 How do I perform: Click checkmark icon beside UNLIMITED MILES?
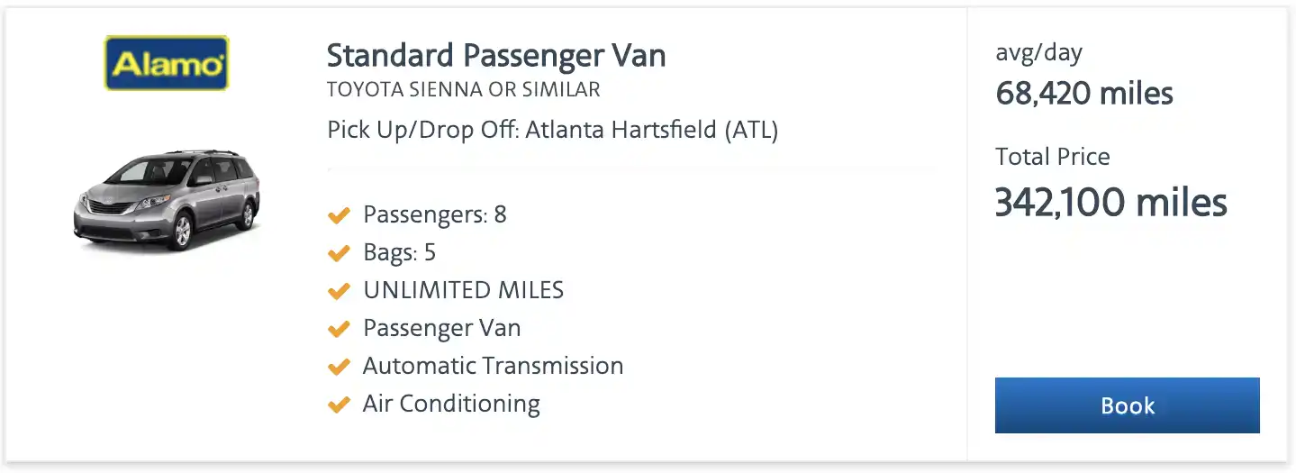(339, 291)
